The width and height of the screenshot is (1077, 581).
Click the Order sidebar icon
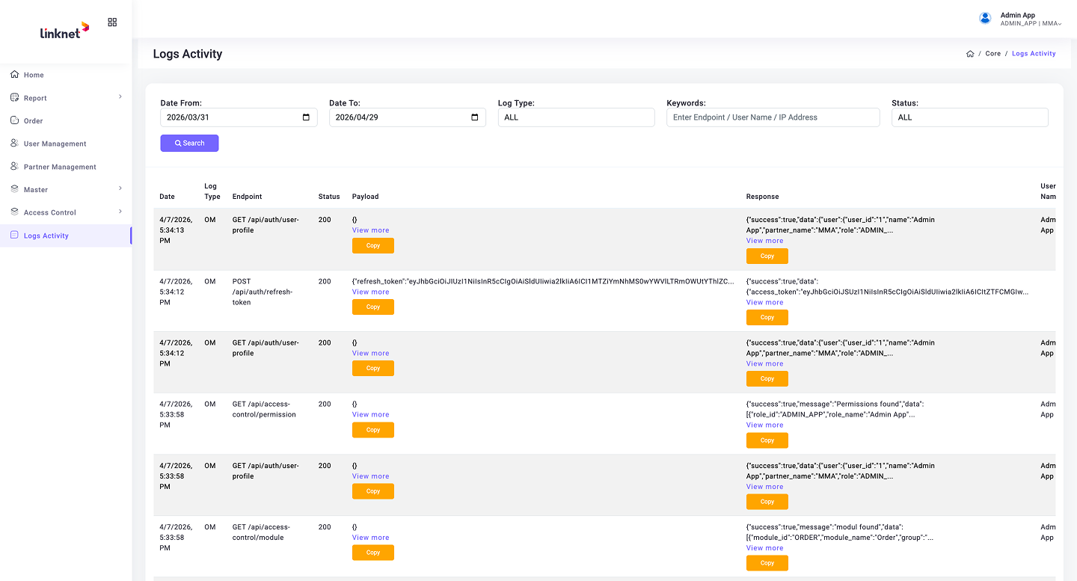coord(15,120)
